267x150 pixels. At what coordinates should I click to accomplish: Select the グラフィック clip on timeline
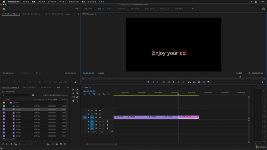(x=188, y=117)
